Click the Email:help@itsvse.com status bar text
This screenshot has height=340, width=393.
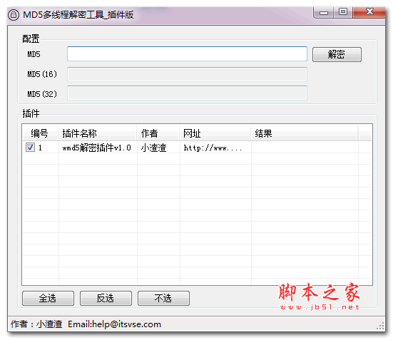(x=114, y=324)
